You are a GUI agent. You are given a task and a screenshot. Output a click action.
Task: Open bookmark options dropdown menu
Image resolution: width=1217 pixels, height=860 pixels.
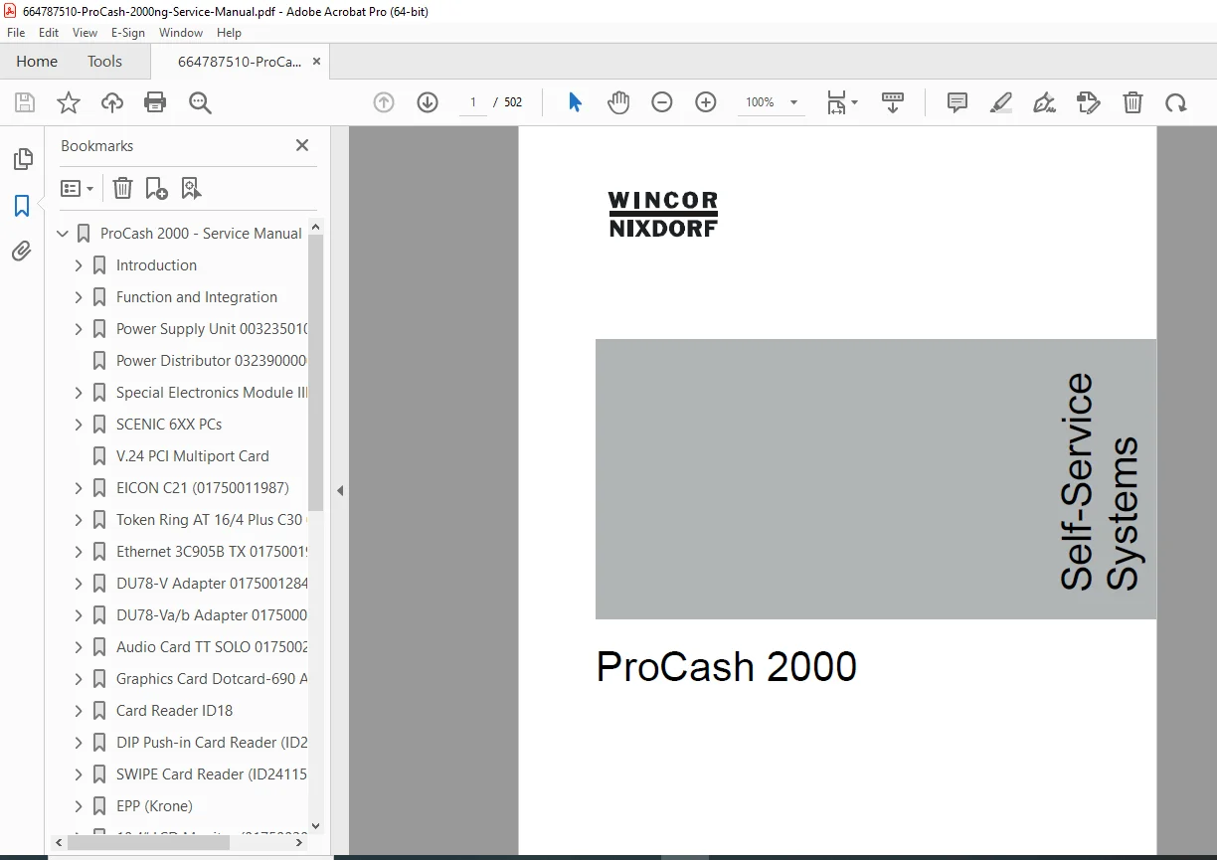78,188
